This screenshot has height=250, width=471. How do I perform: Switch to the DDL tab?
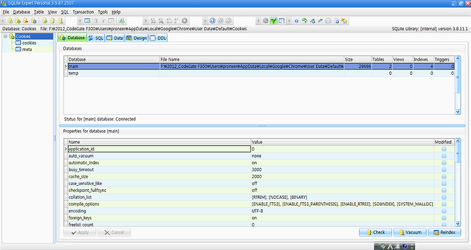tap(158, 38)
